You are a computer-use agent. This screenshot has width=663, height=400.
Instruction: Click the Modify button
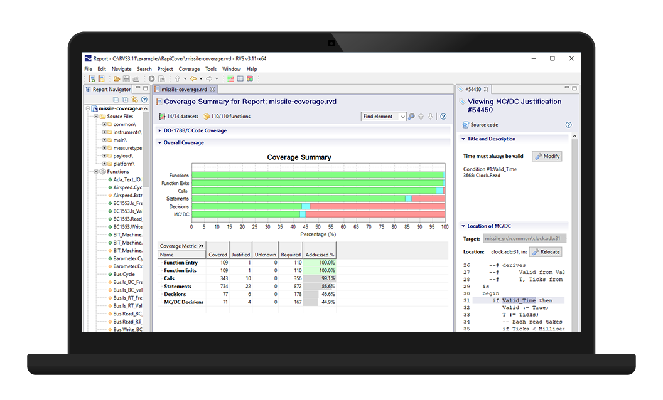click(547, 156)
